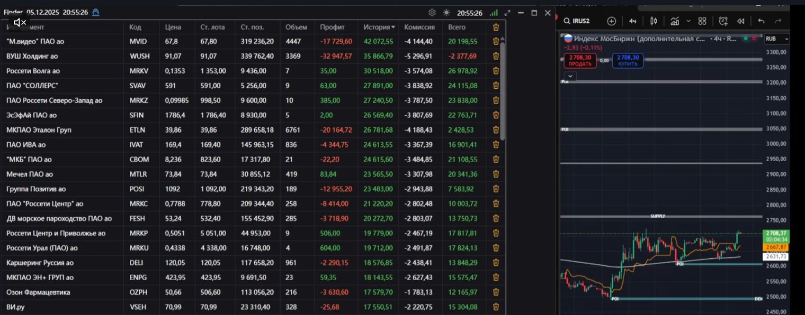Click the green connection signal bars icon
Image resolution: width=805 pixels, height=315 pixels.
pyautogui.click(x=494, y=13)
